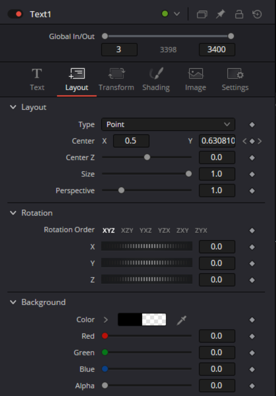
Task: Go to previous keyframe for Center
Action: 244,141
